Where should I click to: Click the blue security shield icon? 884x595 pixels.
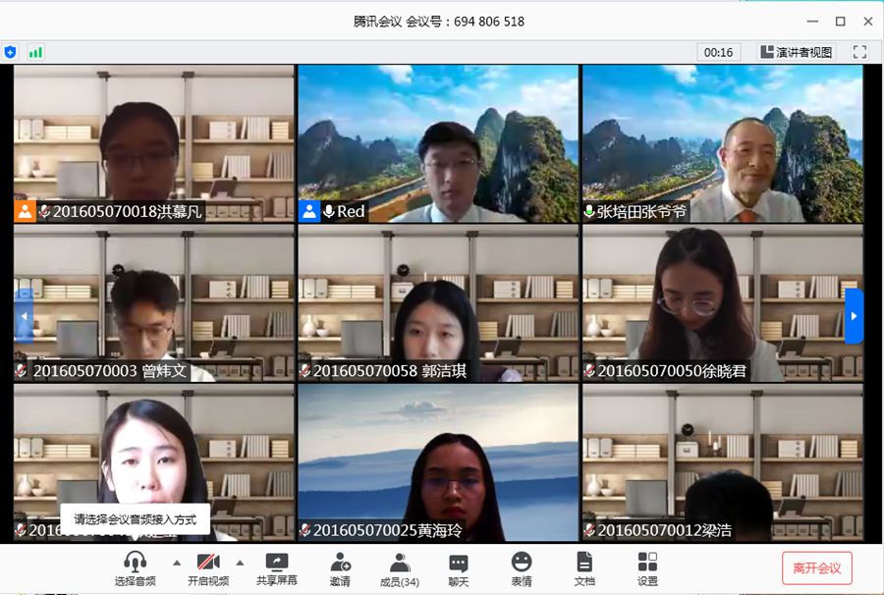(x=11, y=52)
